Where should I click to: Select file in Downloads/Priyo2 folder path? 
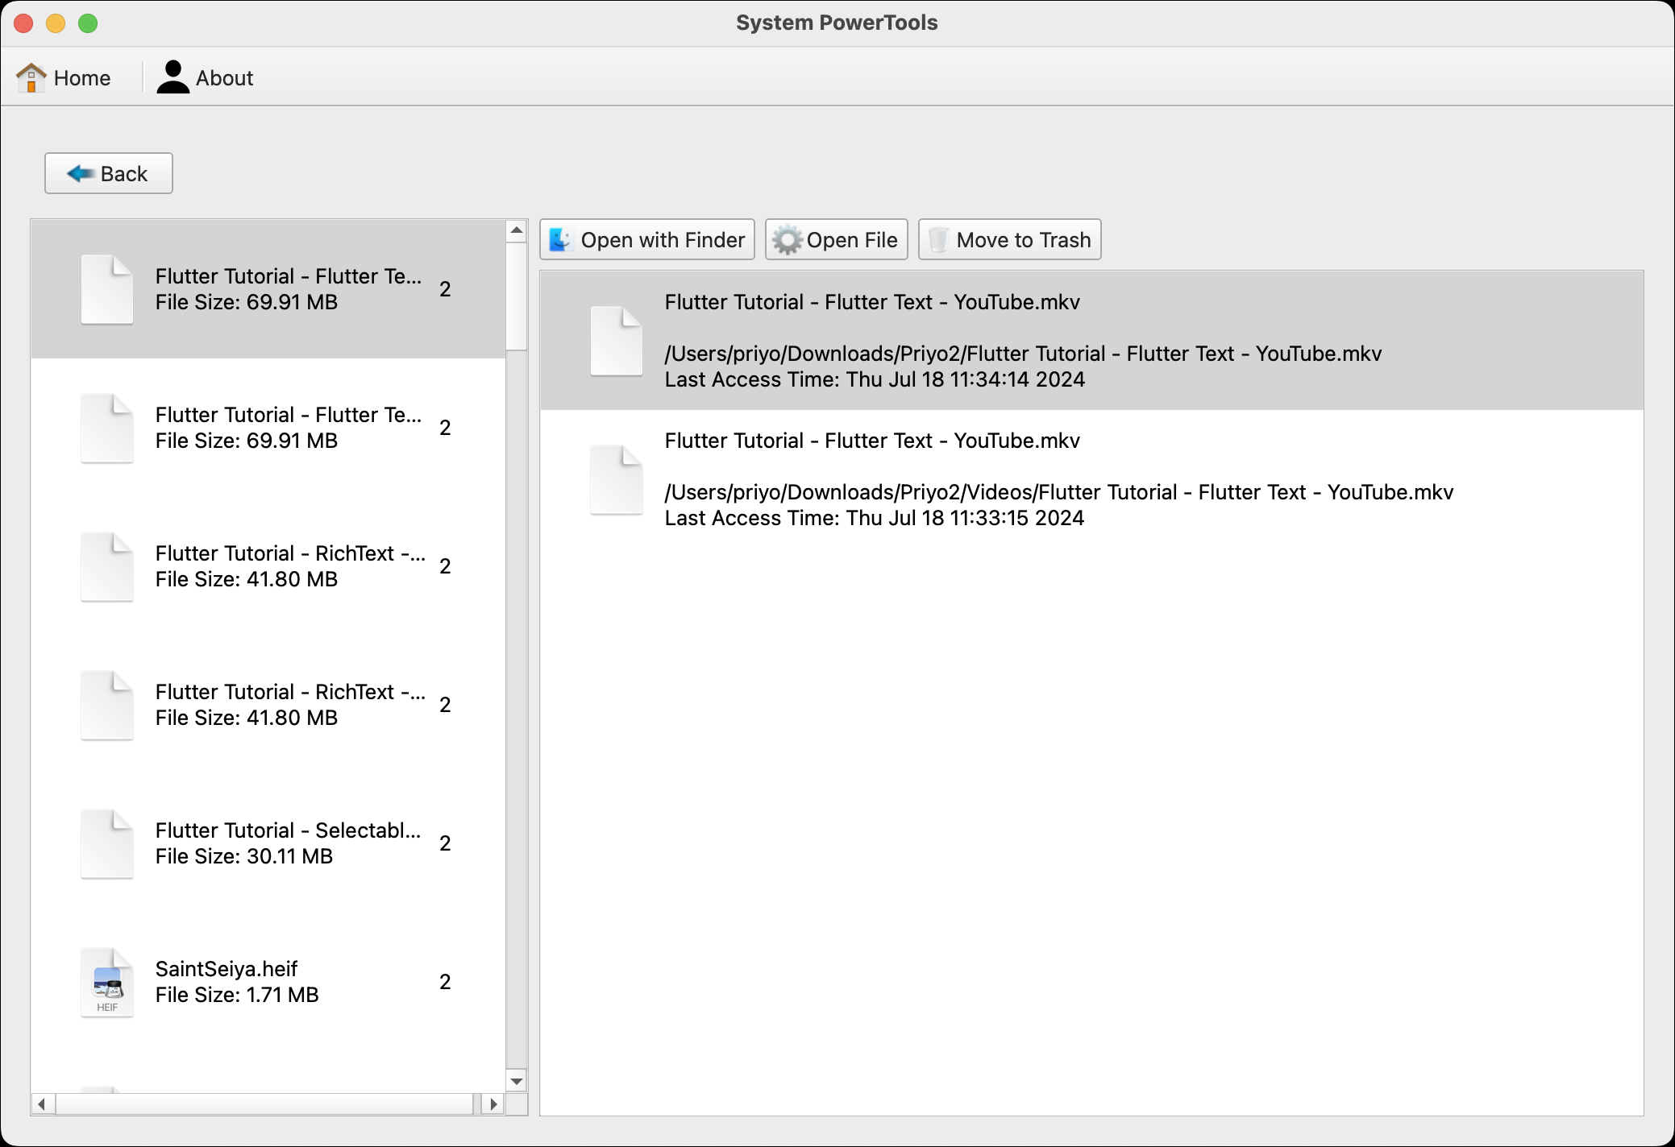tap(1091, 341)
